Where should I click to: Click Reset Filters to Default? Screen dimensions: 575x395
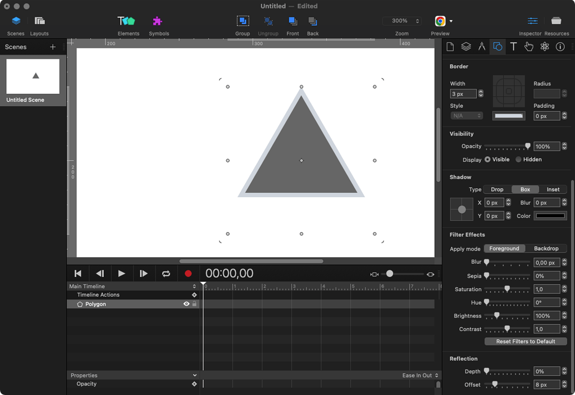pos(525,341)
